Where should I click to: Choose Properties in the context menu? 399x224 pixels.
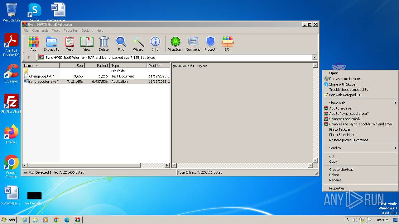click(x=360, y=188)
